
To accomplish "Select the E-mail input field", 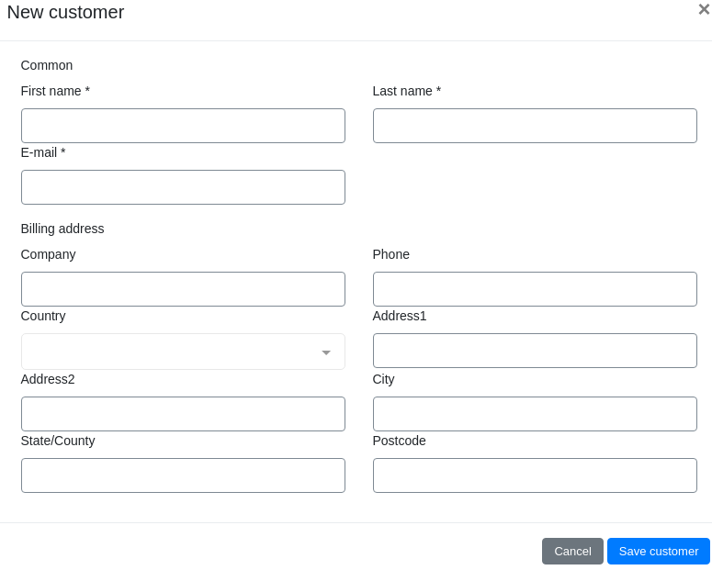I will (x=183, y=187).
